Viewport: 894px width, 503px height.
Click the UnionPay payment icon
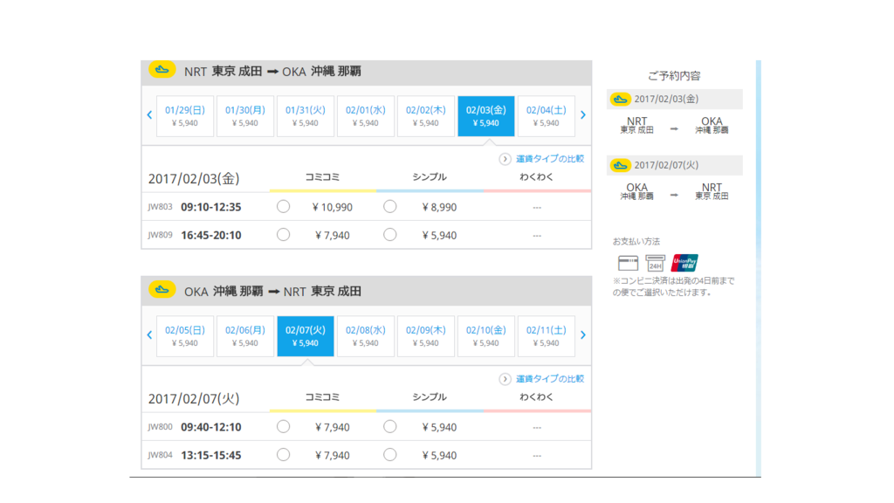pyautogui.click(x=684, y=263)
